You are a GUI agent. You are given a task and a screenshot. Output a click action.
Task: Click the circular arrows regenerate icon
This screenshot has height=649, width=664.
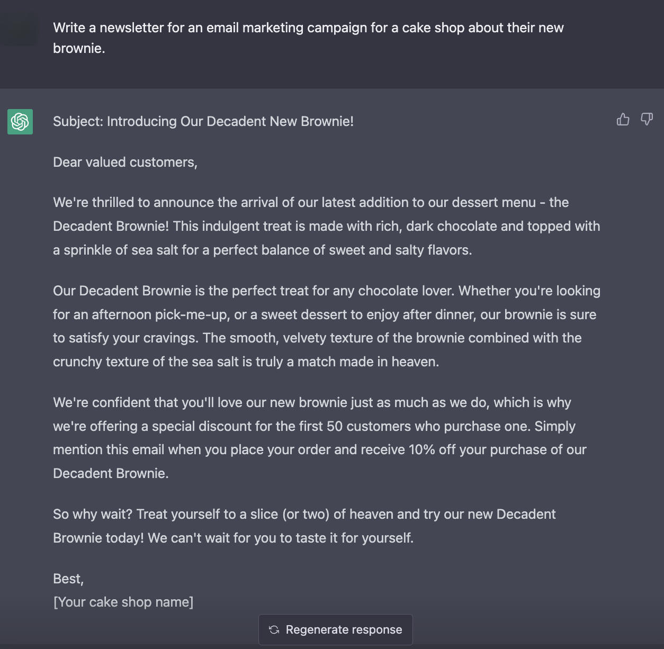274,629
